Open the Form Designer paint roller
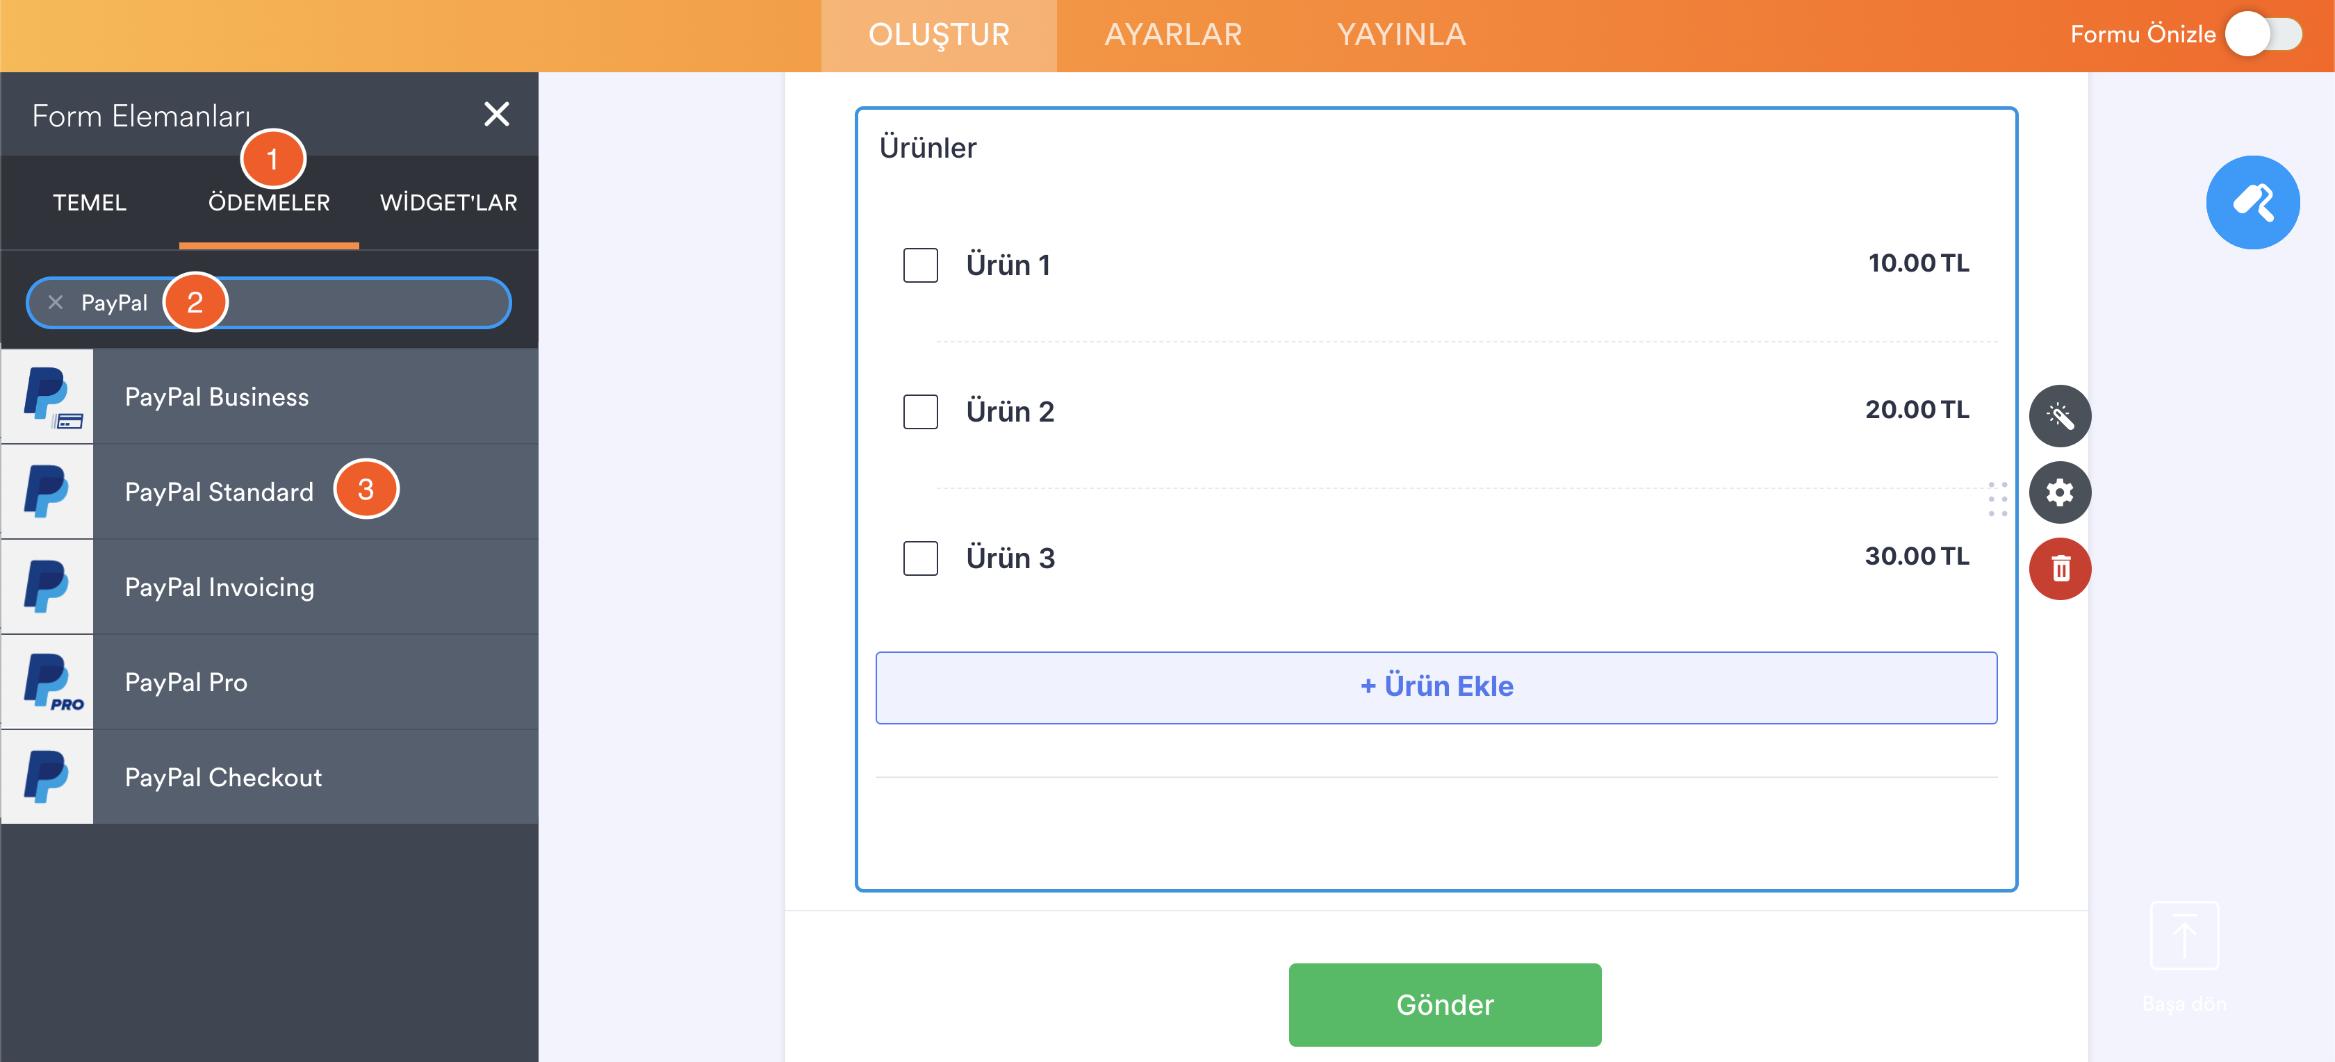2335x1062 pixels. pyautogui.click(x=2252, y=202)
